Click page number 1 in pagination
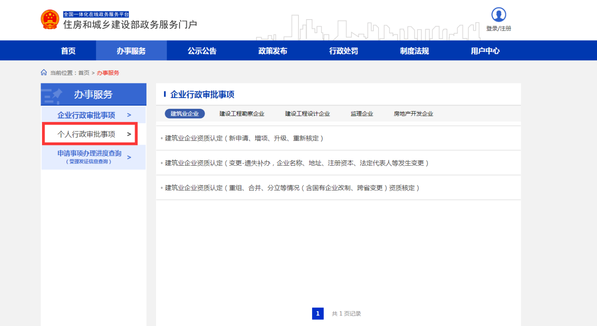The width and height of the screenshot is (597, 326). 318,313
